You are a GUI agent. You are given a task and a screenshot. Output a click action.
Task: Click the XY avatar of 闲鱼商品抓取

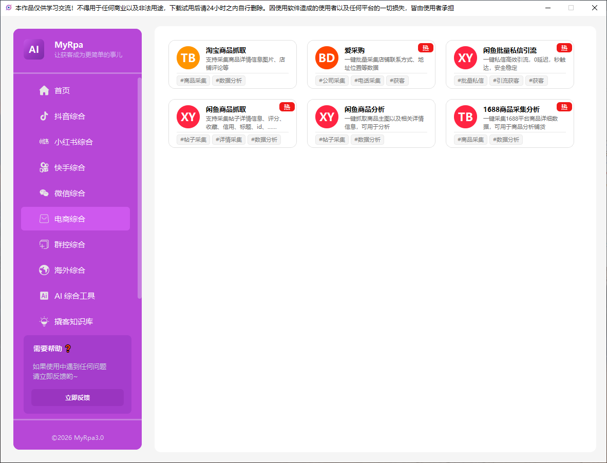[188, 117]
